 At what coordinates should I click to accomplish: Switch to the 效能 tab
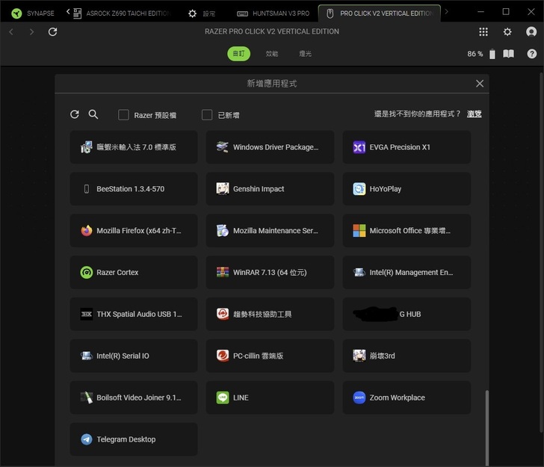(272, 54)
